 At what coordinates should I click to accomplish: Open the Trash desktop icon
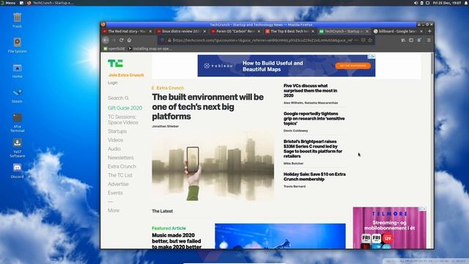[17, 20]
